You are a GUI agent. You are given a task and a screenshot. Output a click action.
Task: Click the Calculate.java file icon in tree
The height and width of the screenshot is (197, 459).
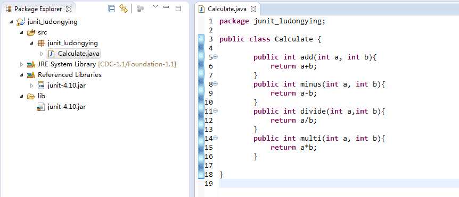coord(52,54)
